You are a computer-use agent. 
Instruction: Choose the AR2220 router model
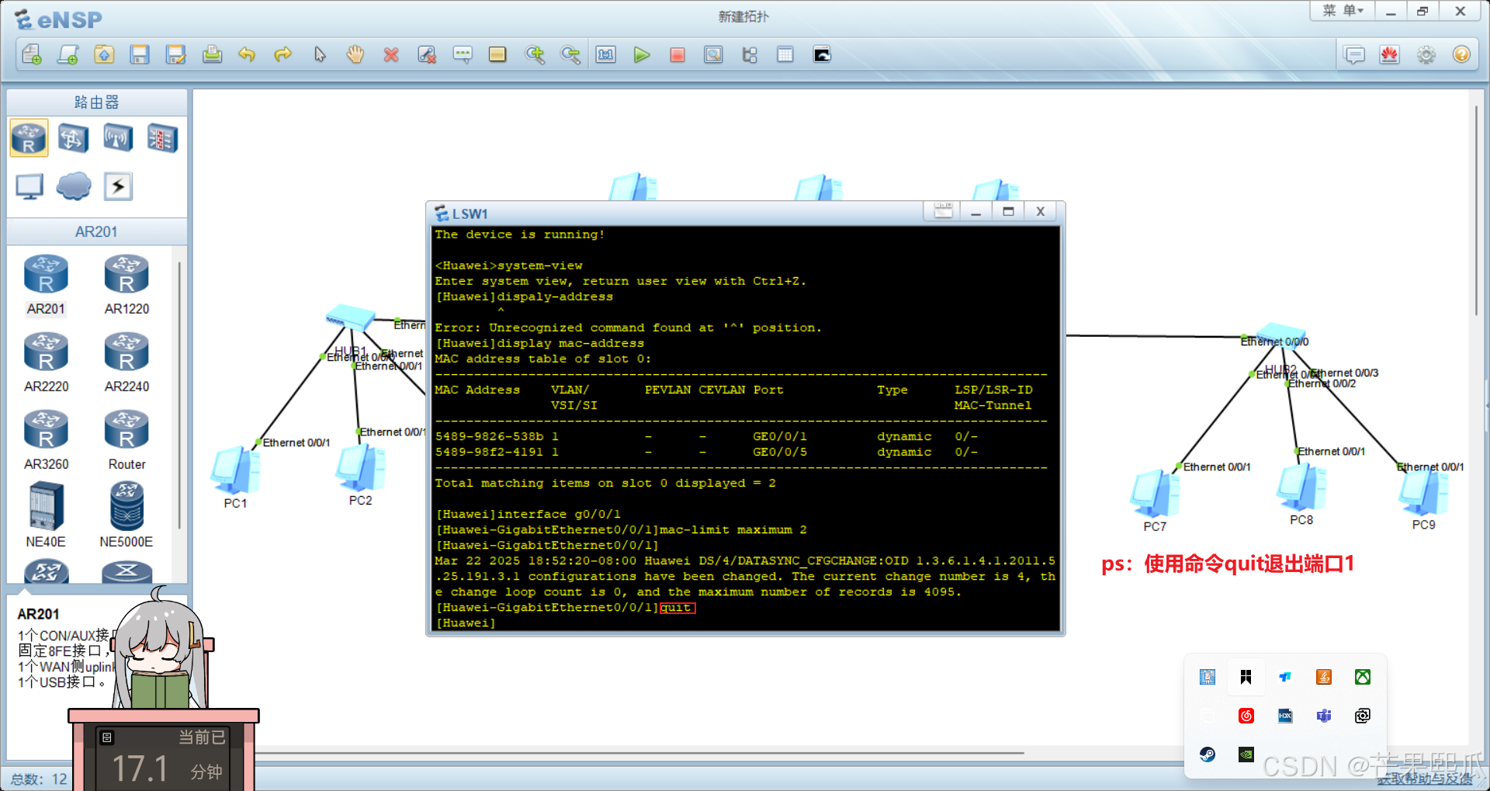tap(46, 363)
